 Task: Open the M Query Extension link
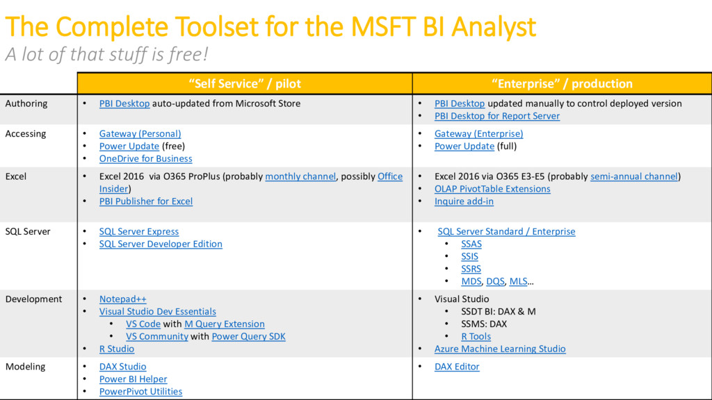pos(225,324)
